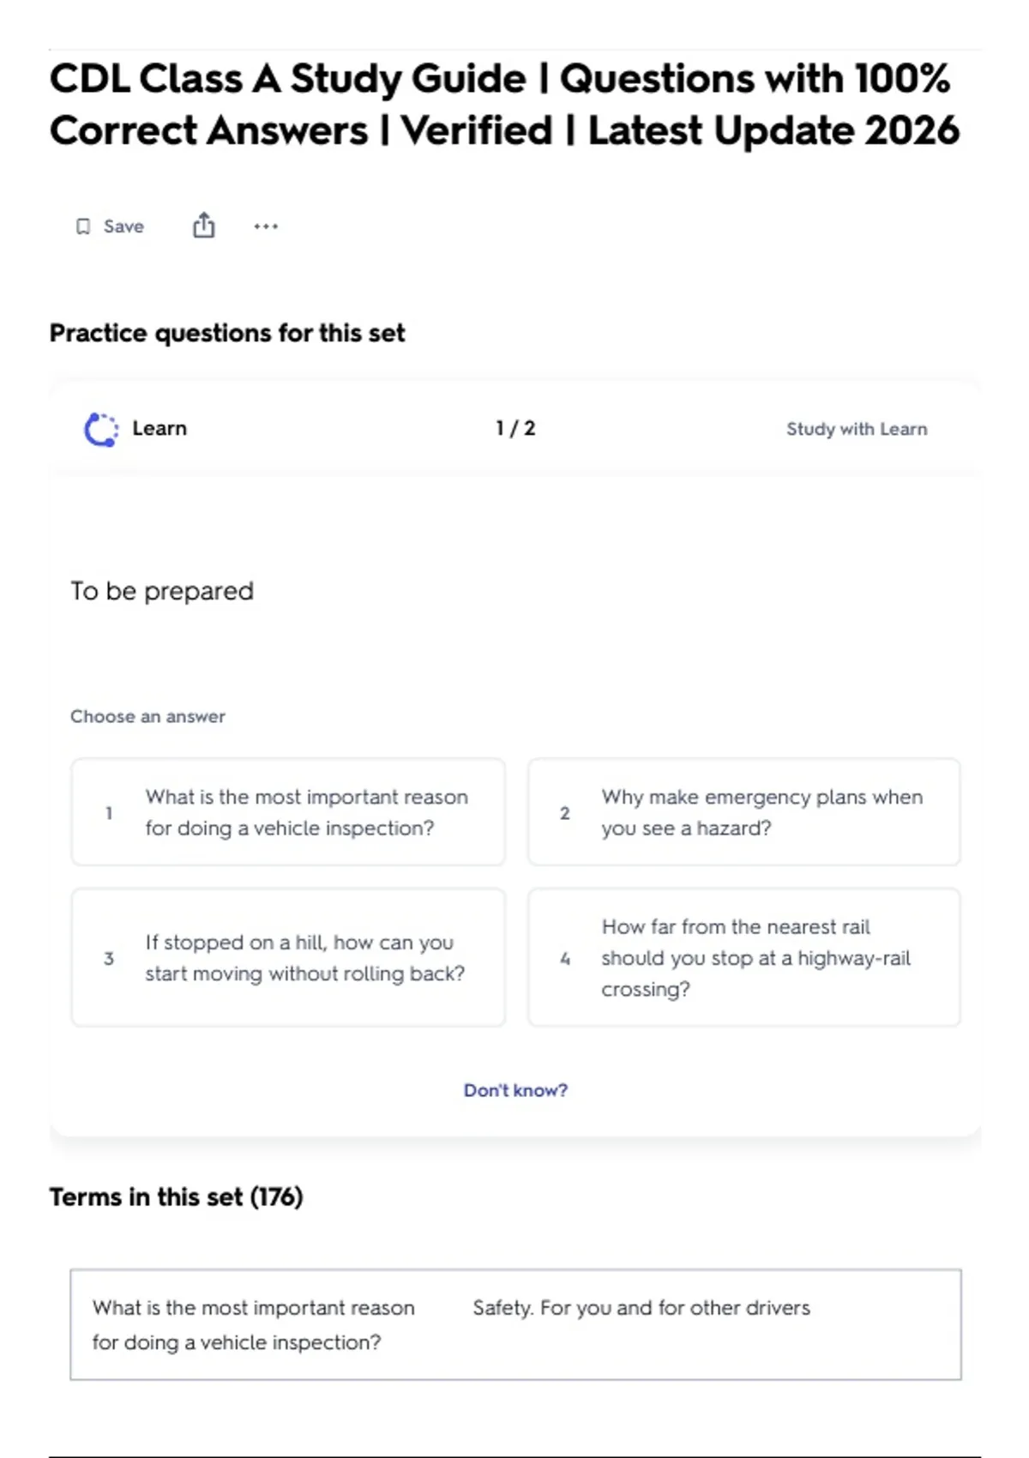Click the Learn label in card header
Image resolution: width=1029 pixels, height=1458 pixels.
[x=159, y=428]
